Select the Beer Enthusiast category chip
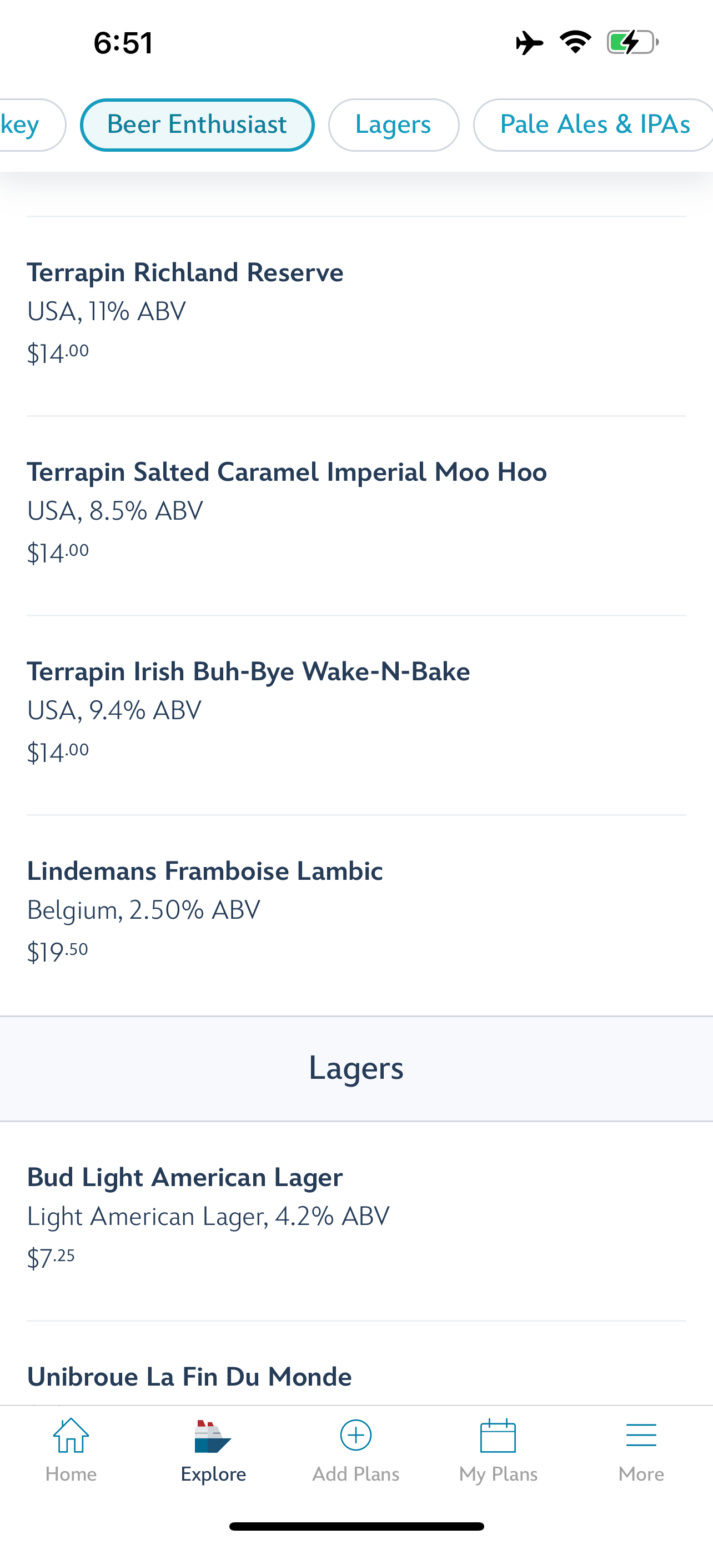 197,124
